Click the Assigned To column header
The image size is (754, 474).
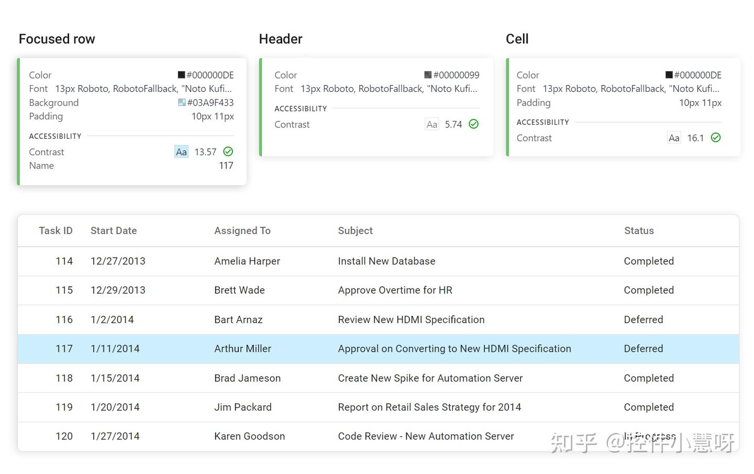[x=242, y=231]
